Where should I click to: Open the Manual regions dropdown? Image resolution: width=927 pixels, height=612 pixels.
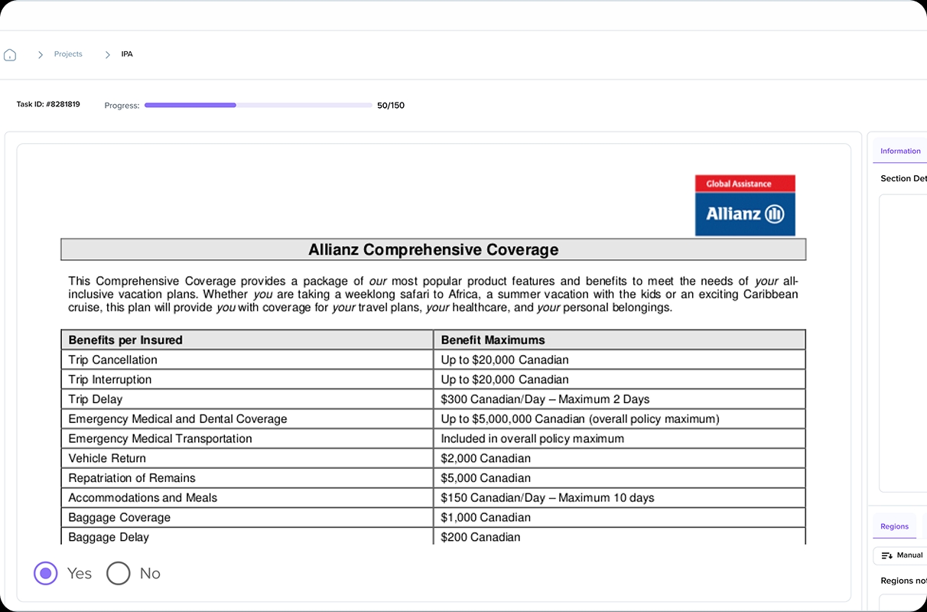pos(903,555)
